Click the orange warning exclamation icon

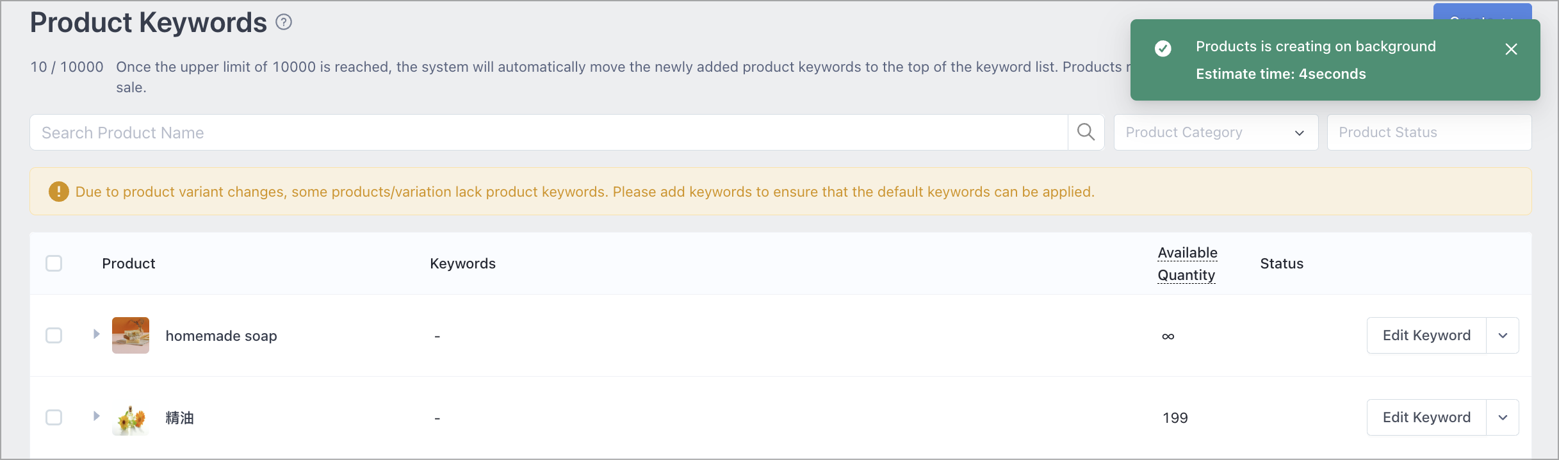[59, 192]
